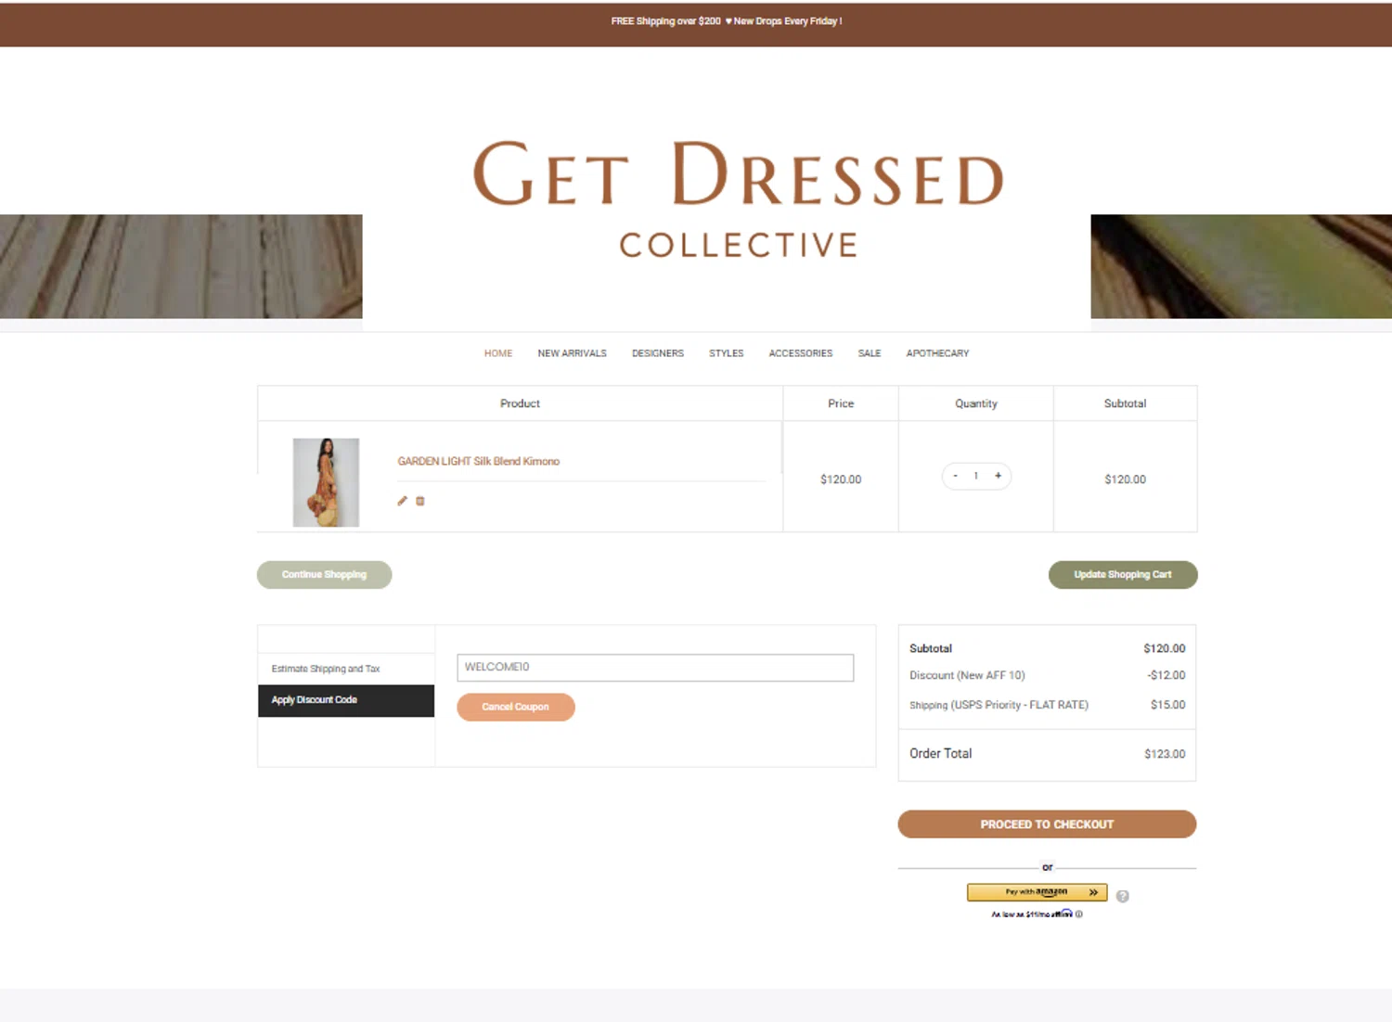Click the 'Shipping (USPS Priority - FLAT RATE)' label
1392x1022 pixels.
(x=999, y=705)
